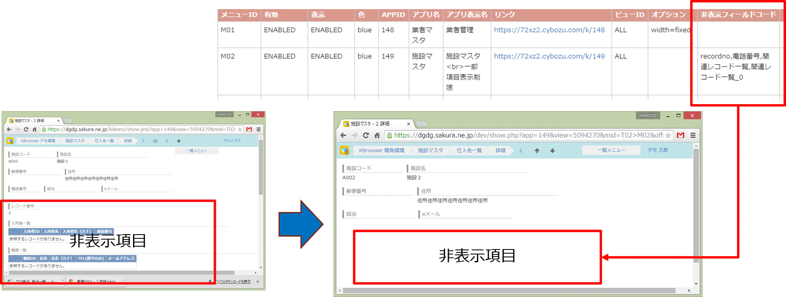Image resolution: width=786 pixels, height=297 pixels.
Task: Expand options arrow for first downloaded file
Action: pyautogui.click(x=62, y=280)
